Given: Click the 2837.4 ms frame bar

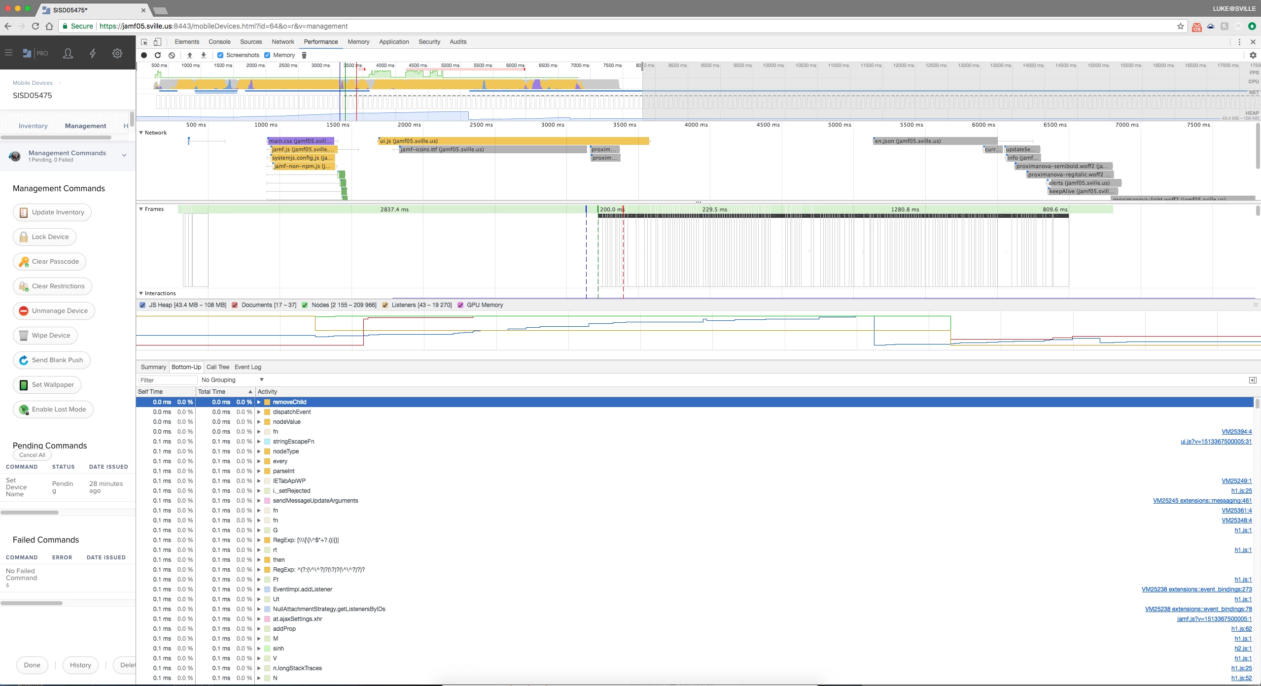Looking at the screenshot, I should (x=394, y=209).
